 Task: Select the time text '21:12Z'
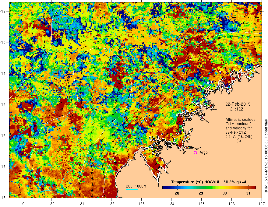tap(237, 109)
